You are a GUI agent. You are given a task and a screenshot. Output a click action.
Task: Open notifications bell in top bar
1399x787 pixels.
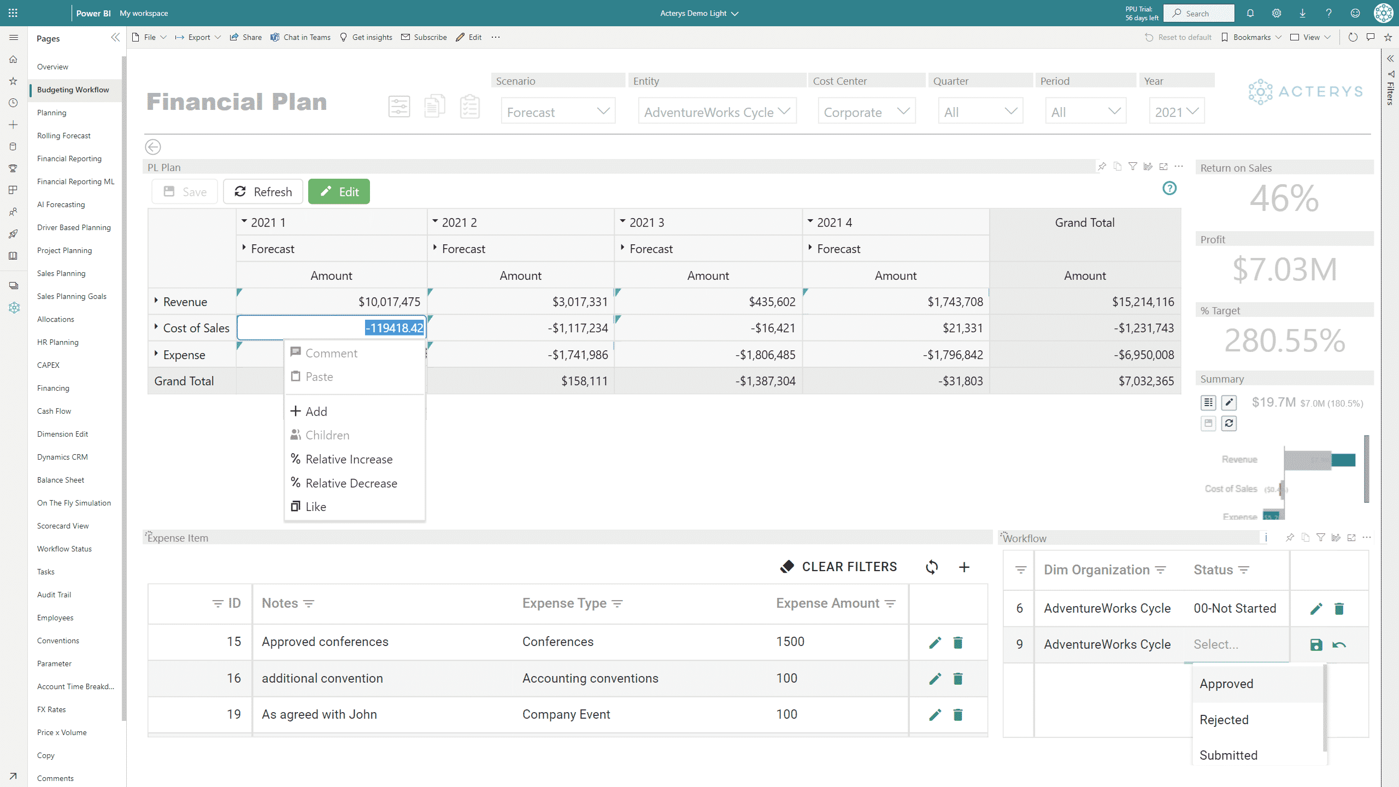click(1250, 13)
